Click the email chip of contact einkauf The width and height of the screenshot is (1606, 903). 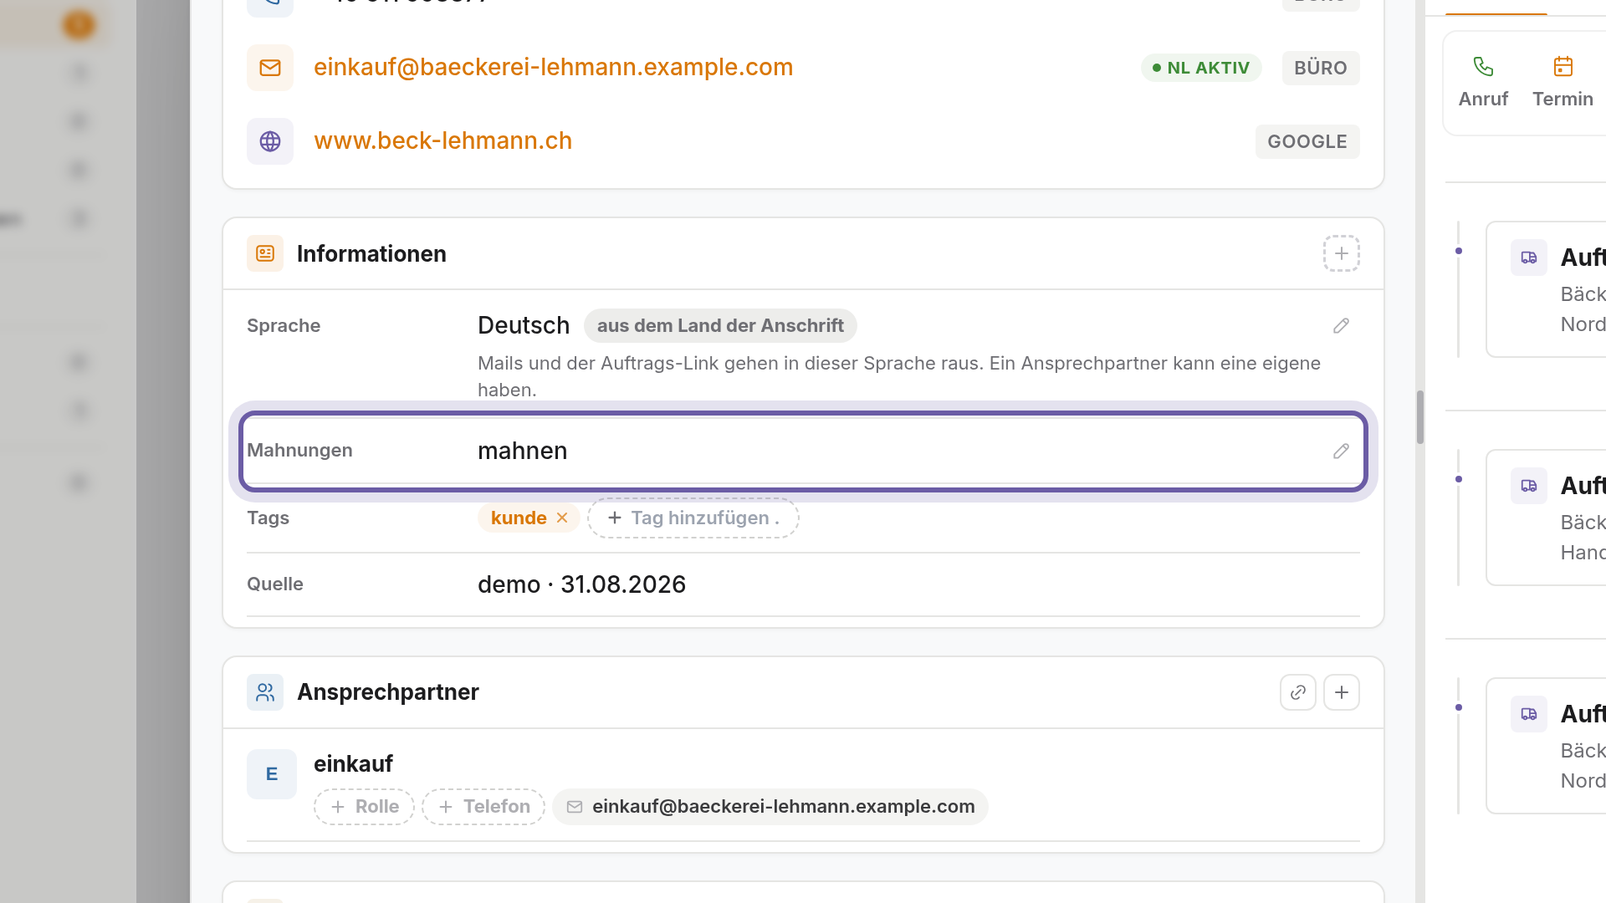770,807
